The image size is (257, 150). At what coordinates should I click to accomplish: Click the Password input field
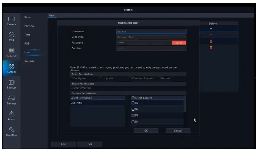point(144,43)
